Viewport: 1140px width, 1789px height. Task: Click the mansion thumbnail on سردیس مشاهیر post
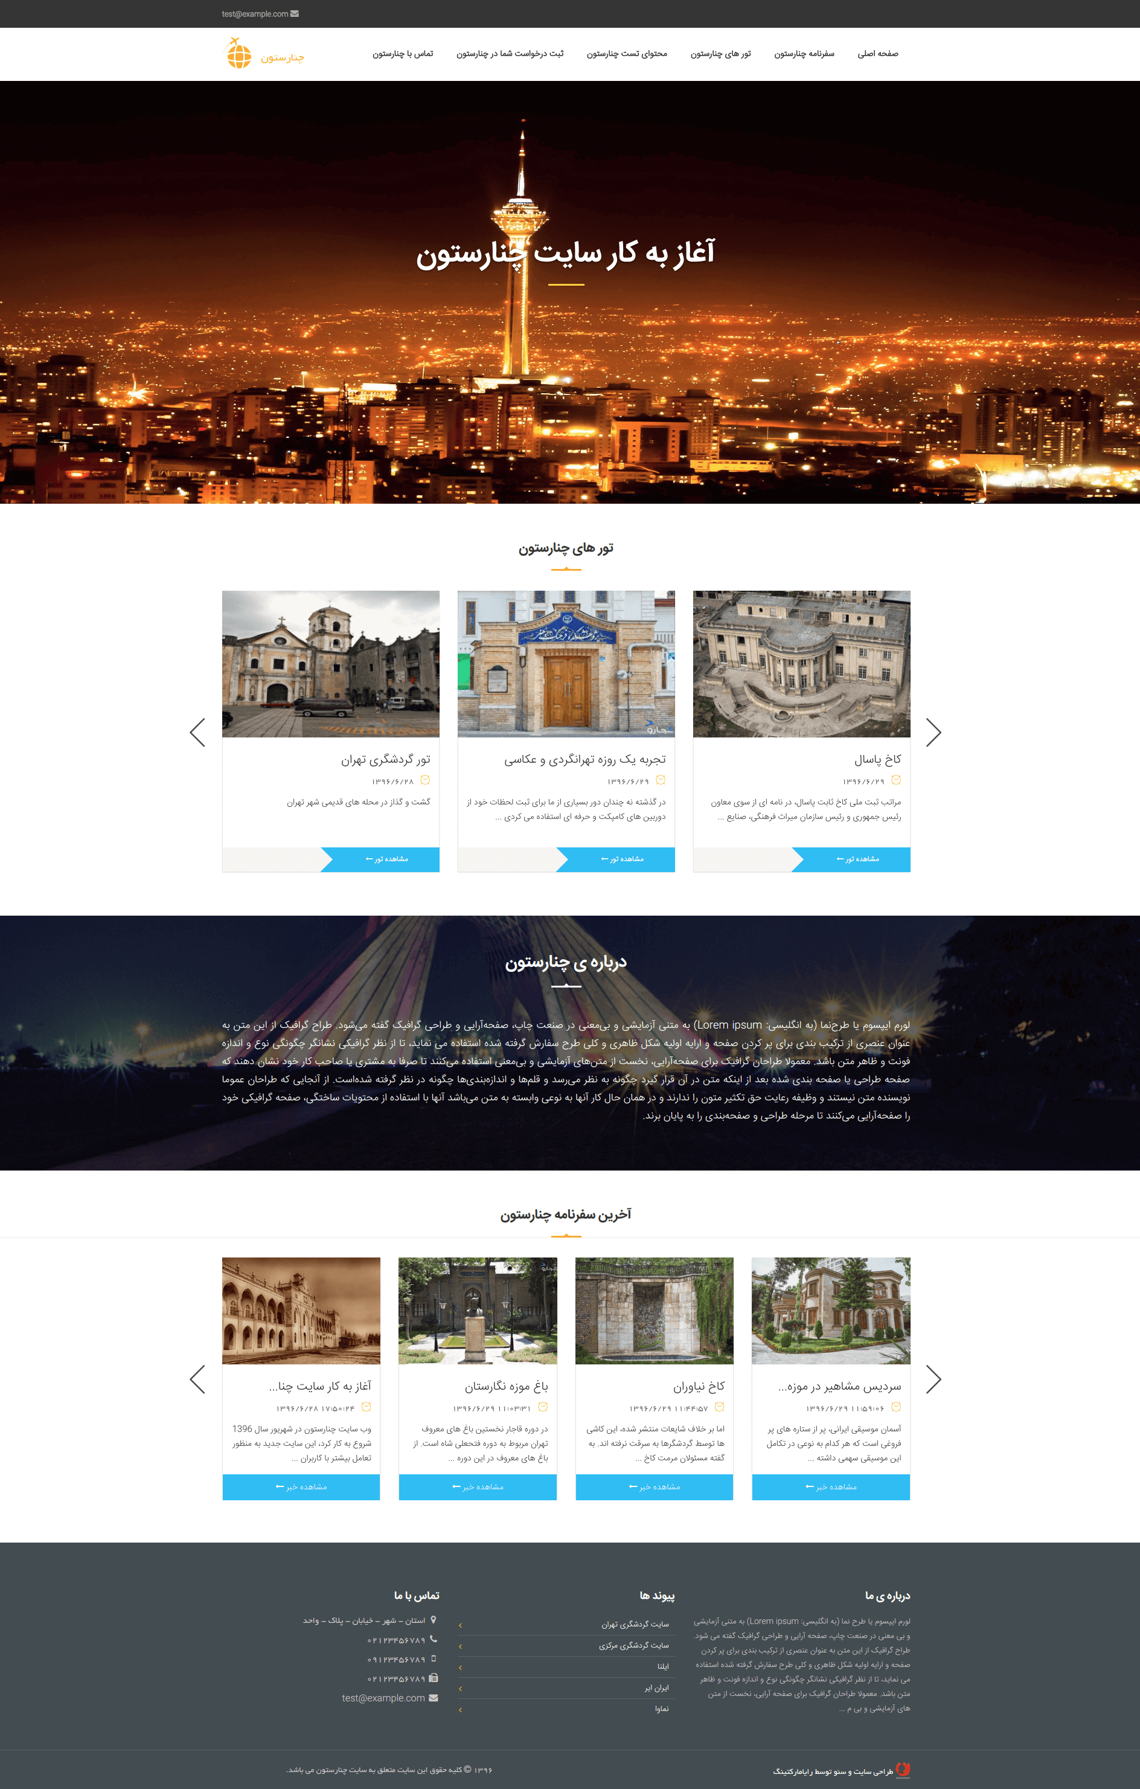pyautogui.click(x=831, y=1311)
